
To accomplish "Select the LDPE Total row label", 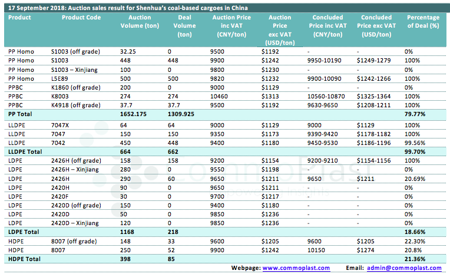I will (x=24, y=232).
